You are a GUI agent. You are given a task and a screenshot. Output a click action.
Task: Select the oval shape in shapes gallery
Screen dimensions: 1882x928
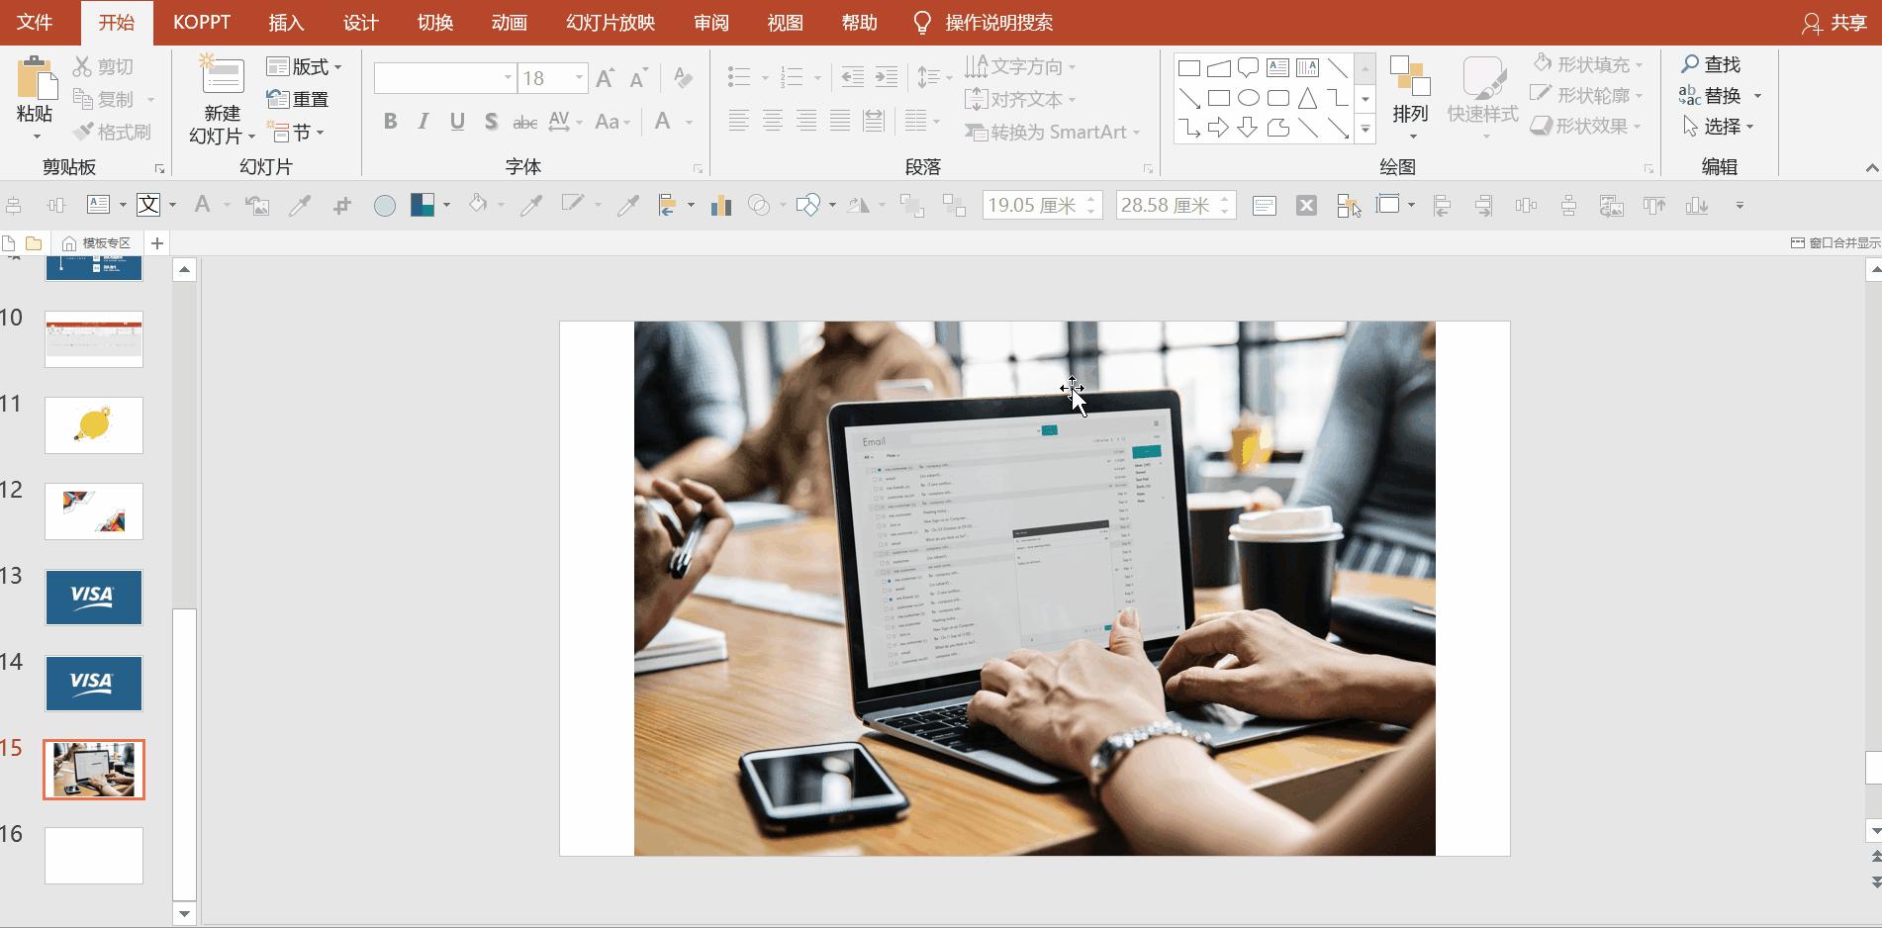click(x=1249, y=98)
